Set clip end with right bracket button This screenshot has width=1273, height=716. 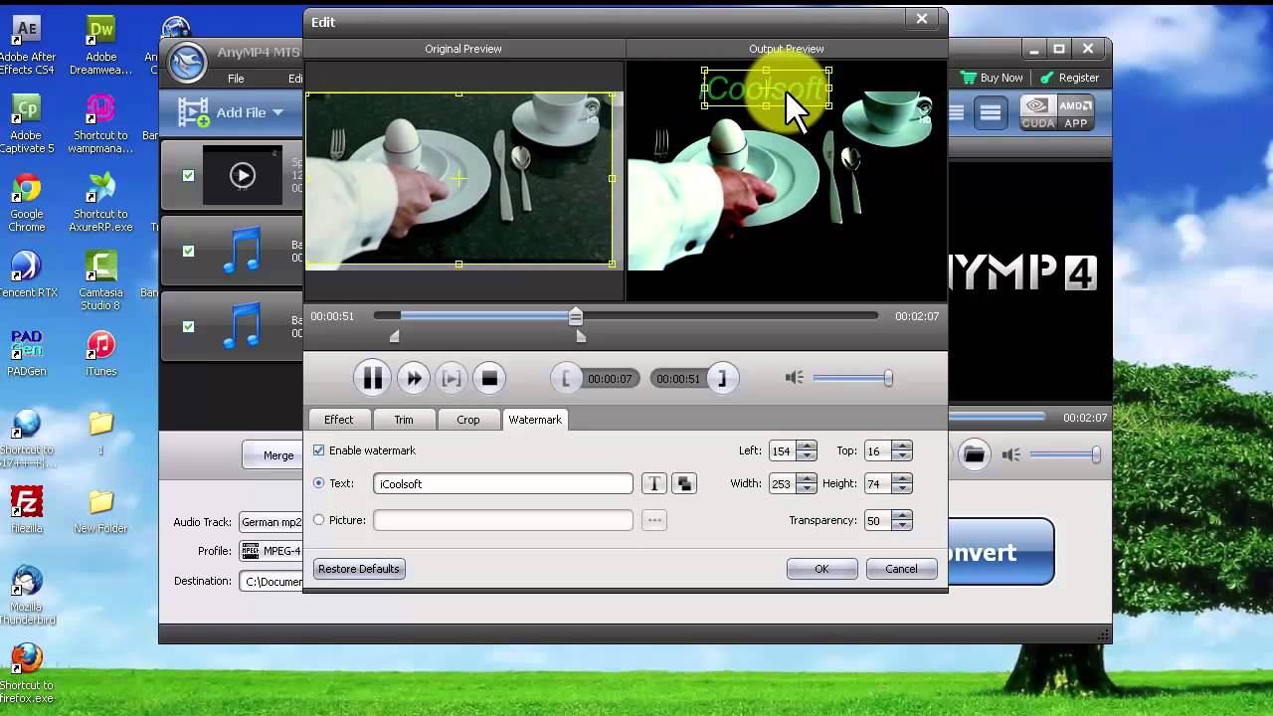click(723, 378)
